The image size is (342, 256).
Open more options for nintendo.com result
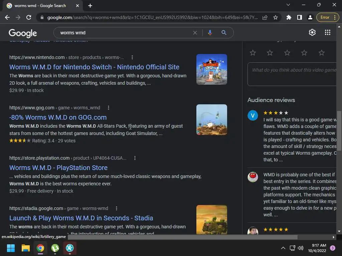[132, 57]
